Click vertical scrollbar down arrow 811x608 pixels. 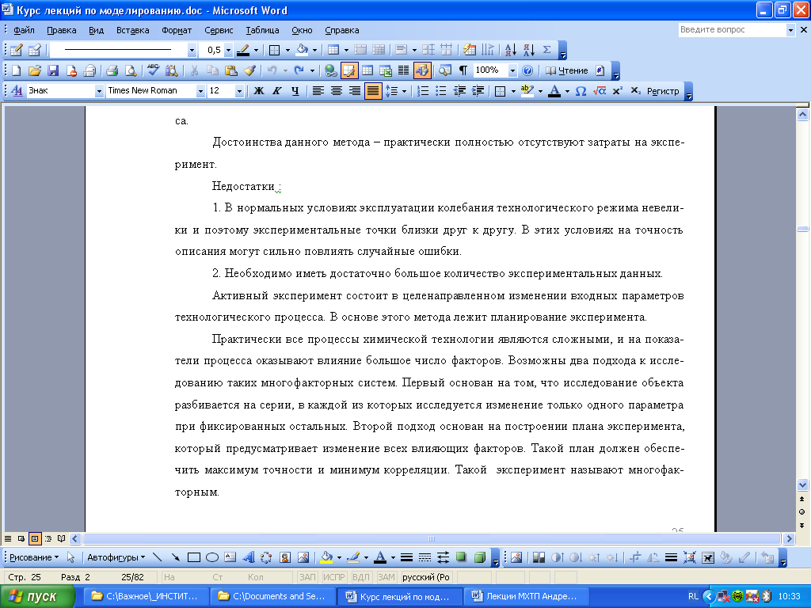803,485
